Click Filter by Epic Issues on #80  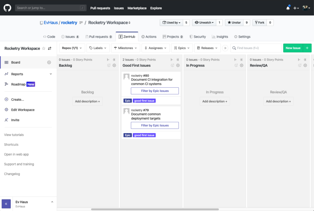coord(155,91)
